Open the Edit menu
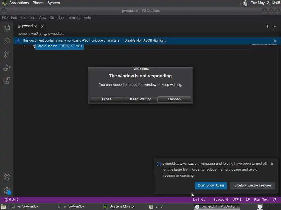 coord(14,18)
